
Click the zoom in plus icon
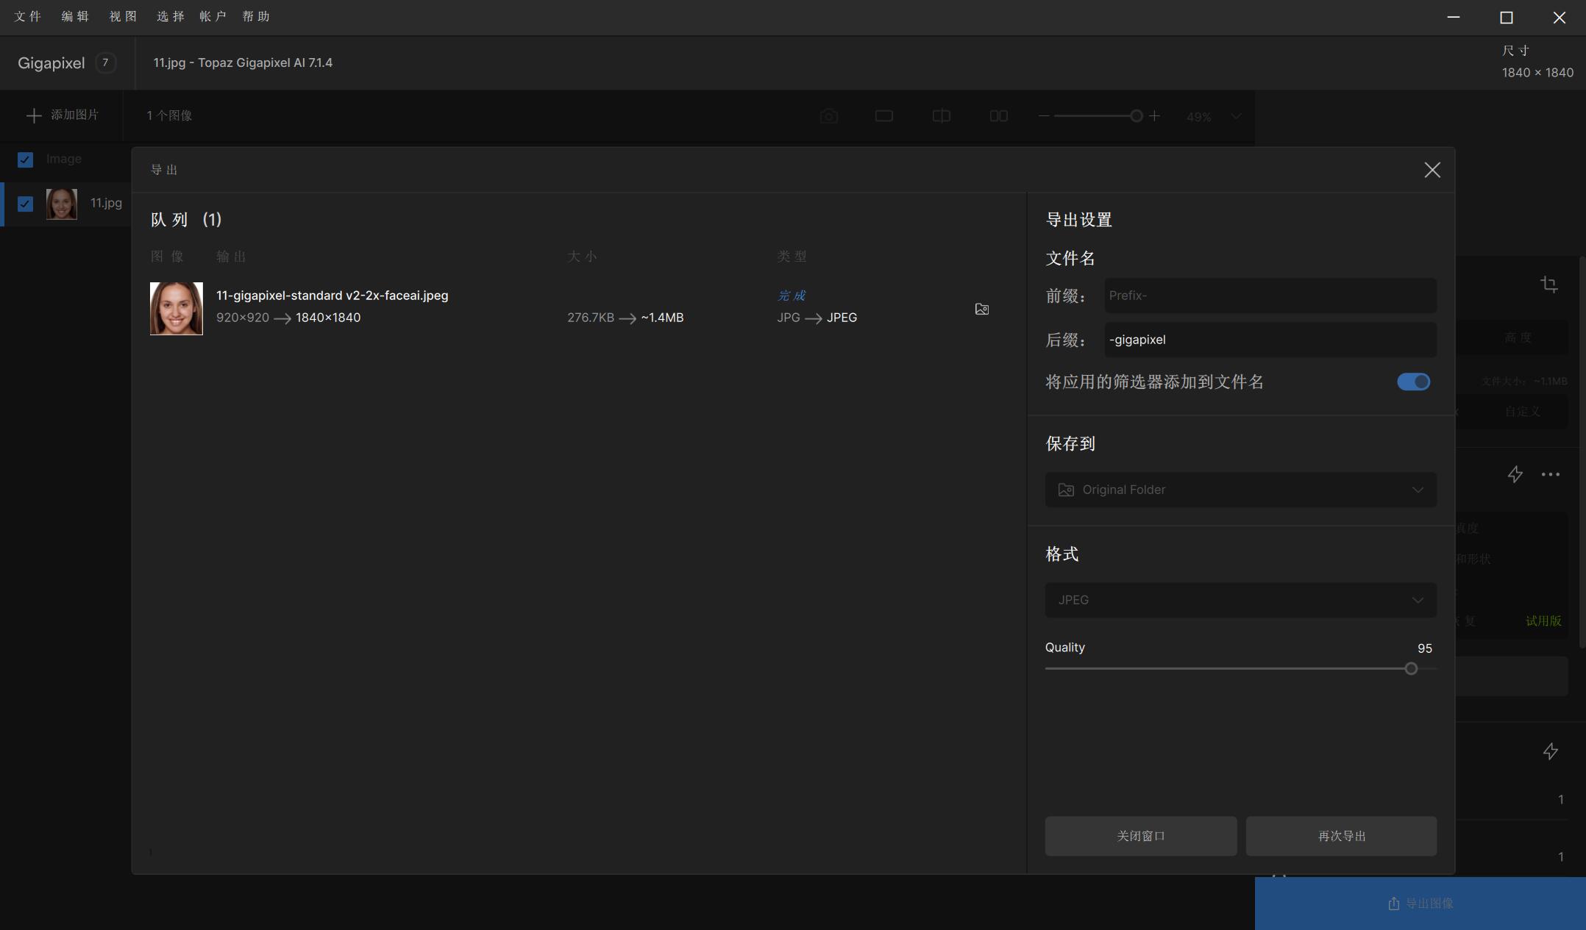[x=1154, y=116]
